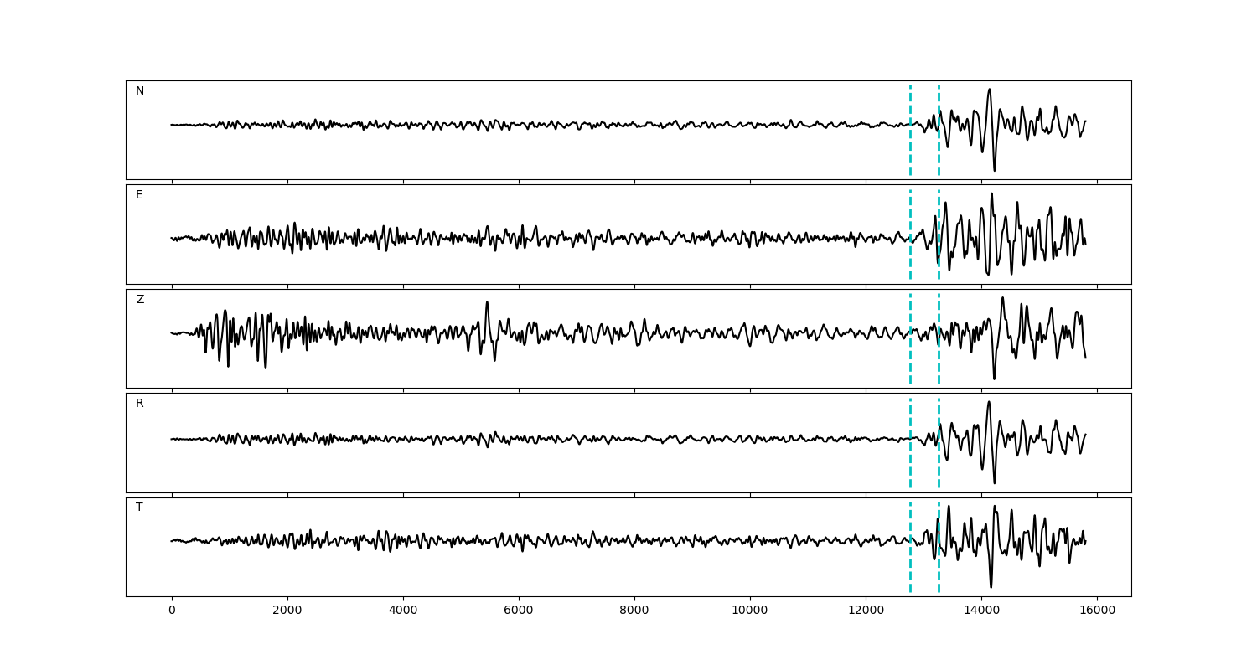The image size is (1257, 670).
Task: Click the Z panel label
Action: tap(140, 300)
